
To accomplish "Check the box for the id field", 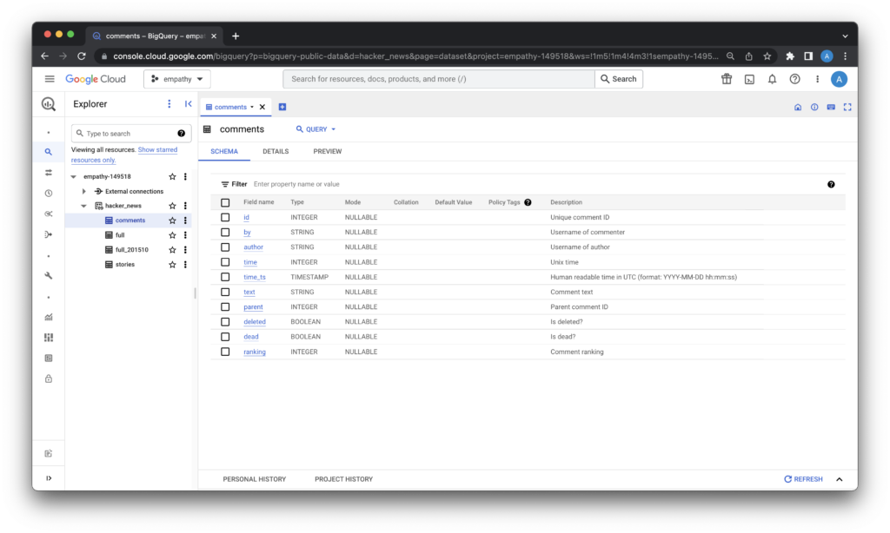I will [225, 217].
